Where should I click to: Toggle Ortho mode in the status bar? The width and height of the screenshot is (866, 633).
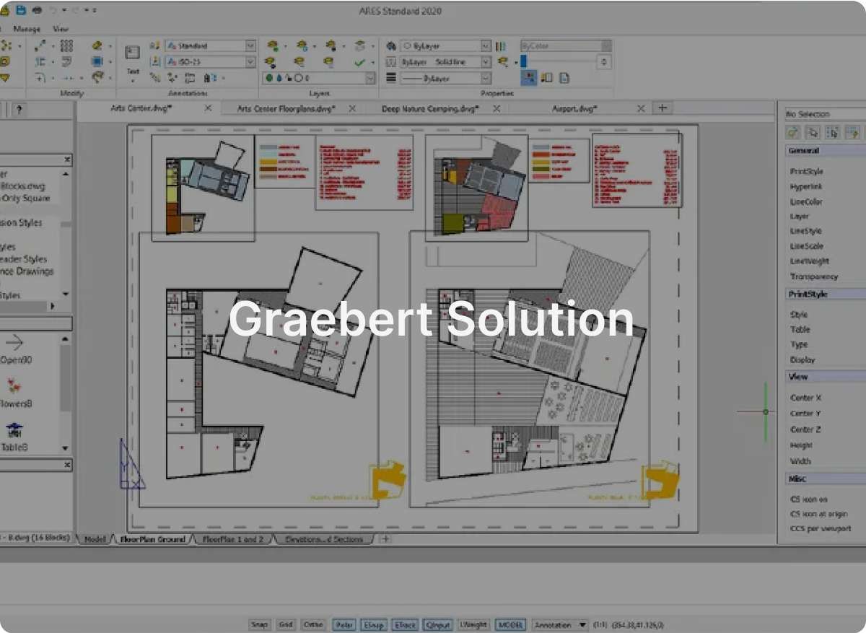313,625
